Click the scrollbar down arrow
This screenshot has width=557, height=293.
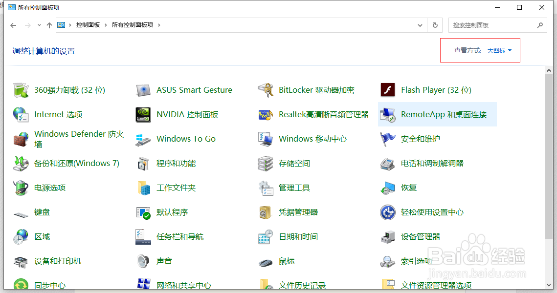[549, 285]
